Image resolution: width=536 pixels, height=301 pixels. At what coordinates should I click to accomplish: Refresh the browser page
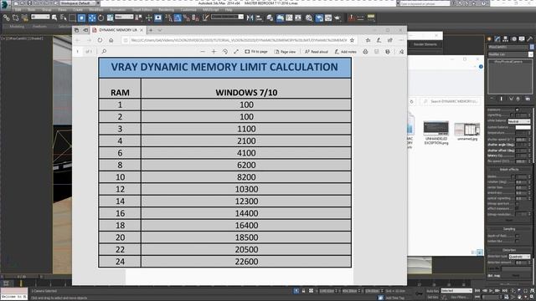(100, 40)
